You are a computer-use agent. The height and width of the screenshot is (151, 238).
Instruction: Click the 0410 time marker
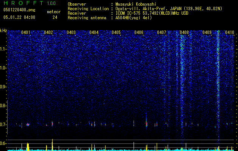coord(230,32)
